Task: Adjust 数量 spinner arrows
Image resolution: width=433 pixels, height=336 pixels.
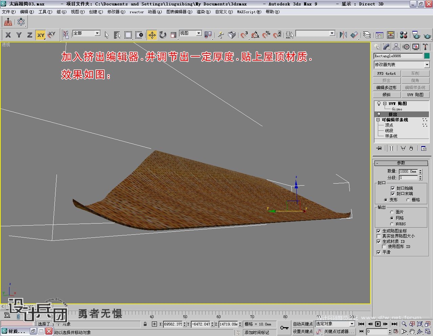Action: pyautogui.click(x=420, y=171)
